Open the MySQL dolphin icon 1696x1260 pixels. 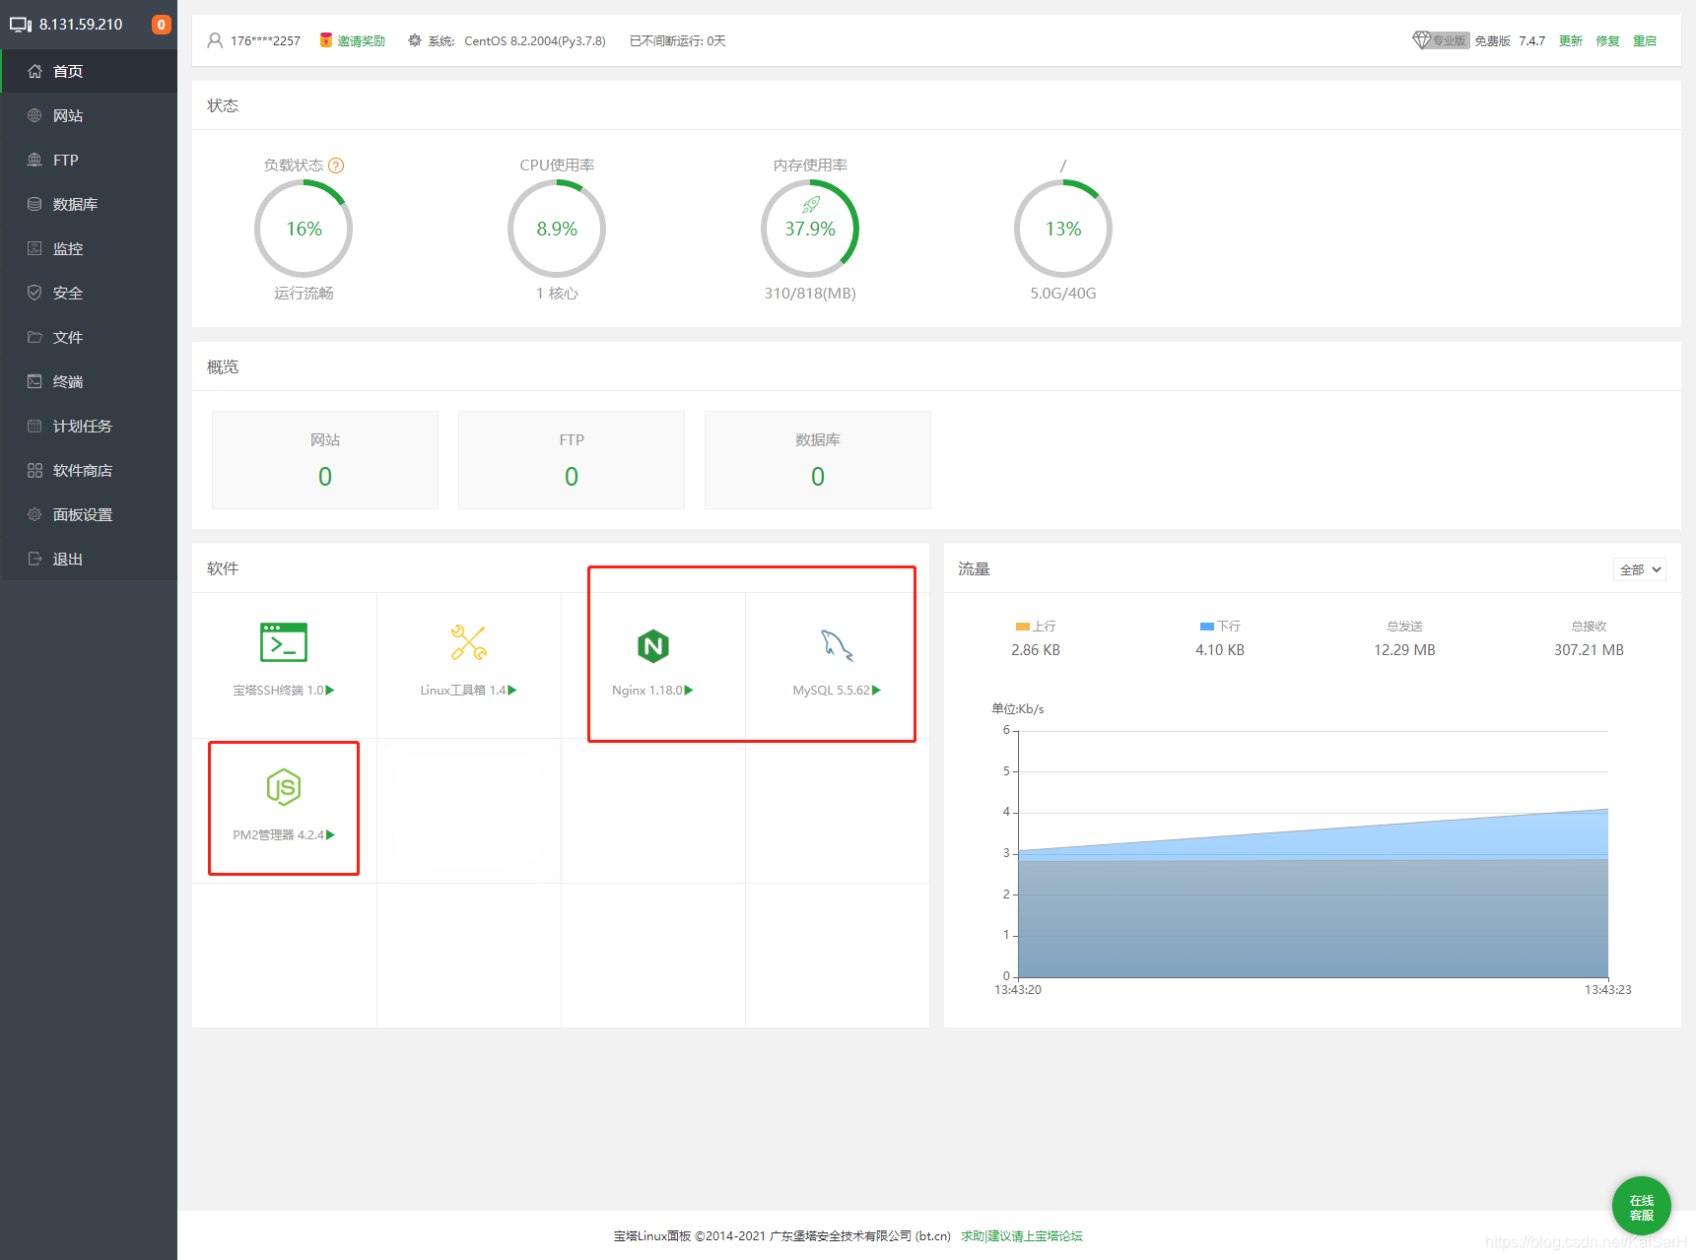(837, 645)
